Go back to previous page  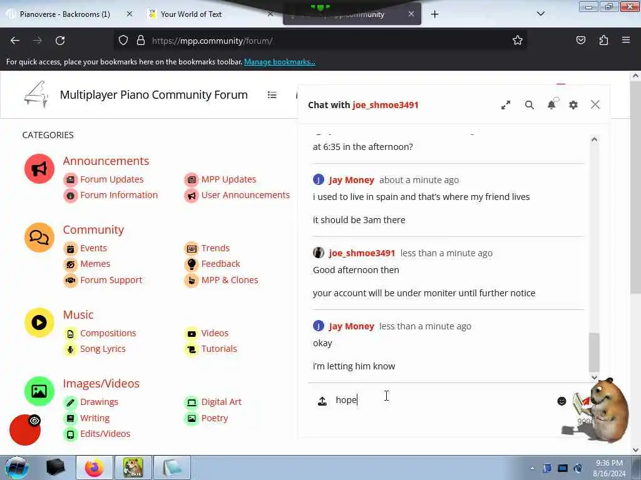point(15,41)
